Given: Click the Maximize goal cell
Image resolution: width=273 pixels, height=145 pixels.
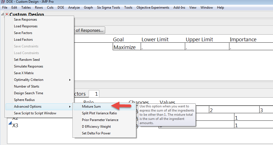Looking at the screenshot, I should [127, 47].
